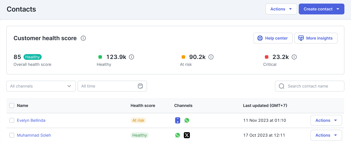Click the Last updated (GMT+7) column header
The image size is (351, 142).
[x=265, y=106]
